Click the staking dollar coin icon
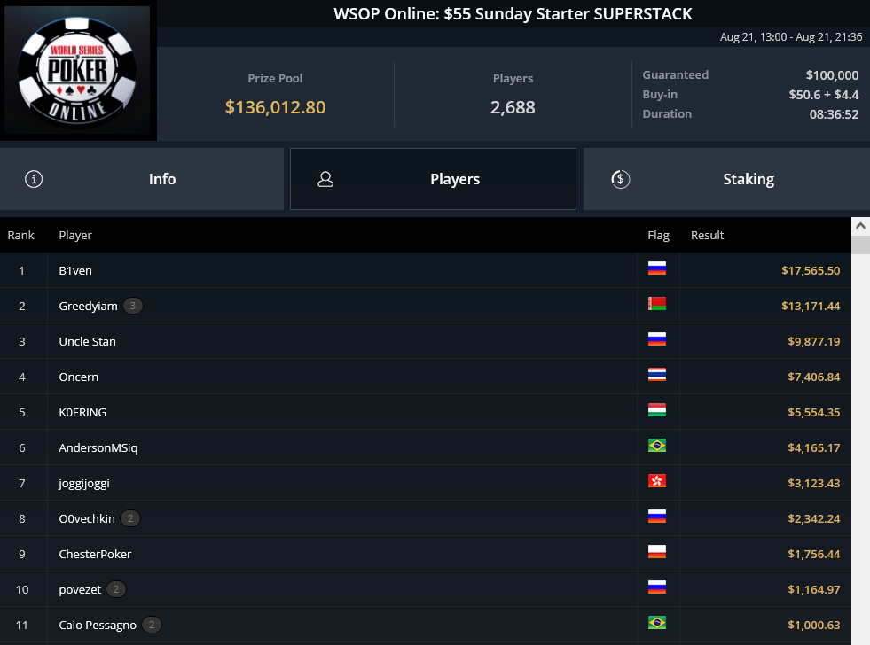 pyautogui.click(x=620, y=179)
